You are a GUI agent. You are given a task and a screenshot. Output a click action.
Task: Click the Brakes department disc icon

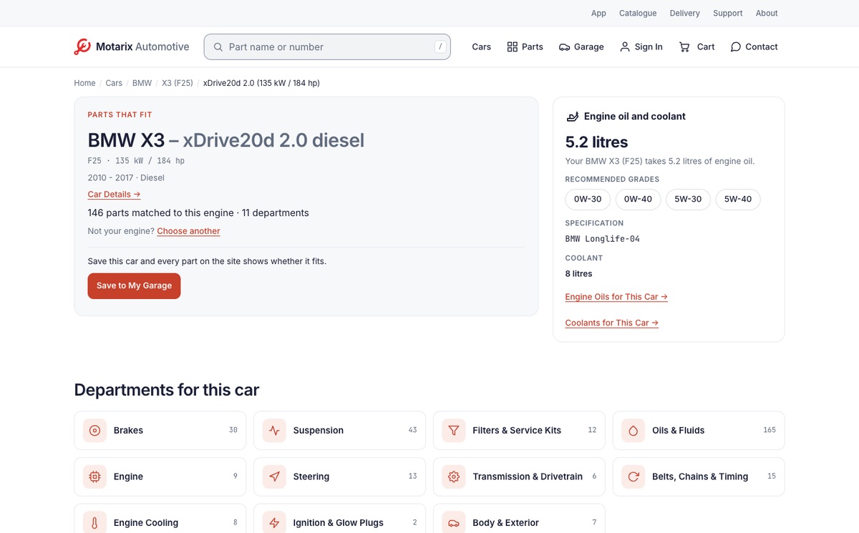[x=94, y=431]
